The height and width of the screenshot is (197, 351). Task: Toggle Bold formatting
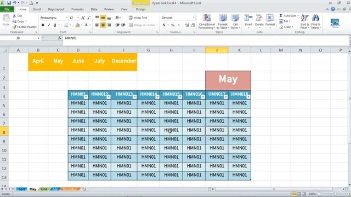43,25
